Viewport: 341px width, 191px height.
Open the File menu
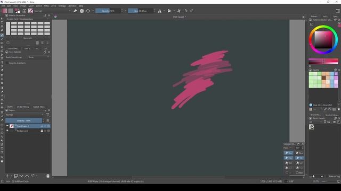(3, 6)
